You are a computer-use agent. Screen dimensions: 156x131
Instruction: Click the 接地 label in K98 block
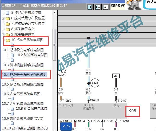(x=116, y=105)
